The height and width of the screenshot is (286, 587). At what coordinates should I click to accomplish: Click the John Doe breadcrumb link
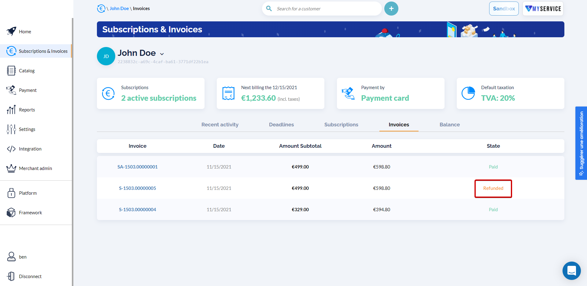(x=119, y=9)
